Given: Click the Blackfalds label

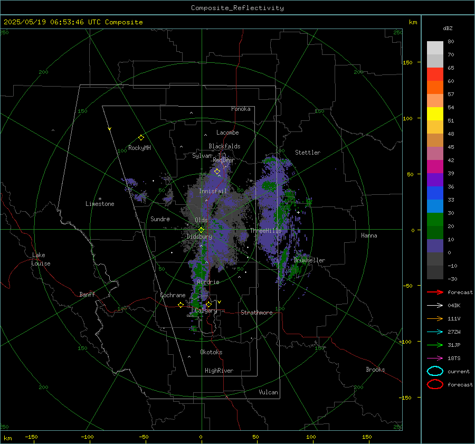Looking at the screenshot, I should 224,146.
